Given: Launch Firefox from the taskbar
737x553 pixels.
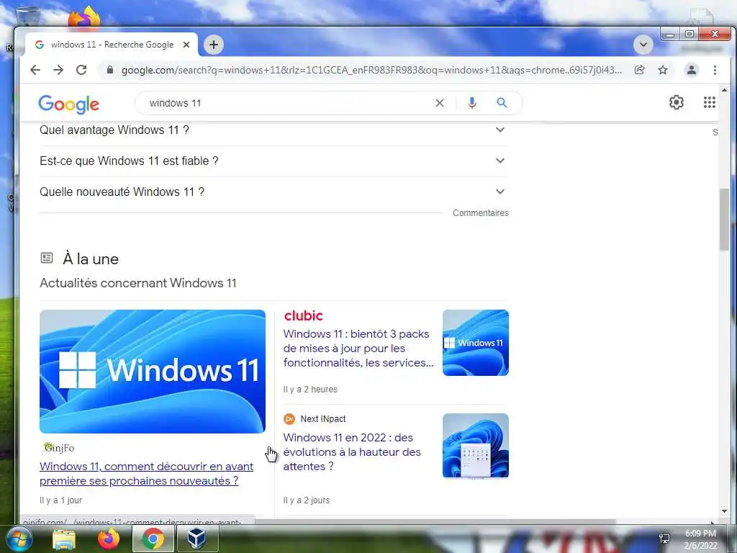Looking at the screenshot, I should click(x=109, y=539).
